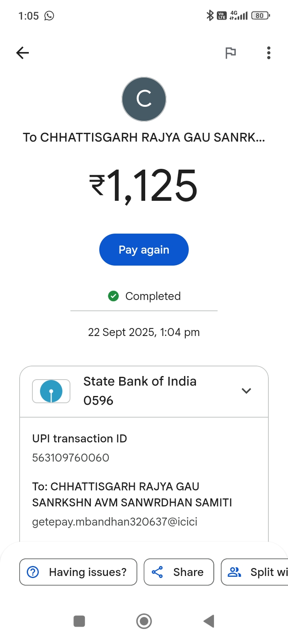Viewport: 288px width, 640px height.
Task: Tap the question mark help icon
Action: pos(33,572)
